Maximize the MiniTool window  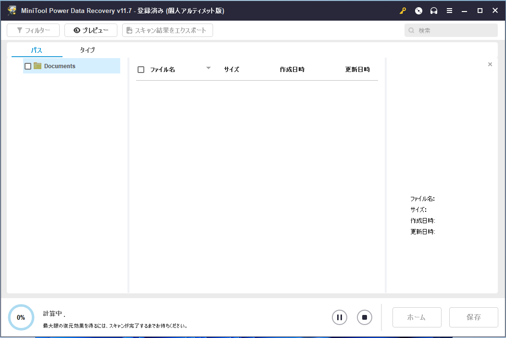pos(480,11)
